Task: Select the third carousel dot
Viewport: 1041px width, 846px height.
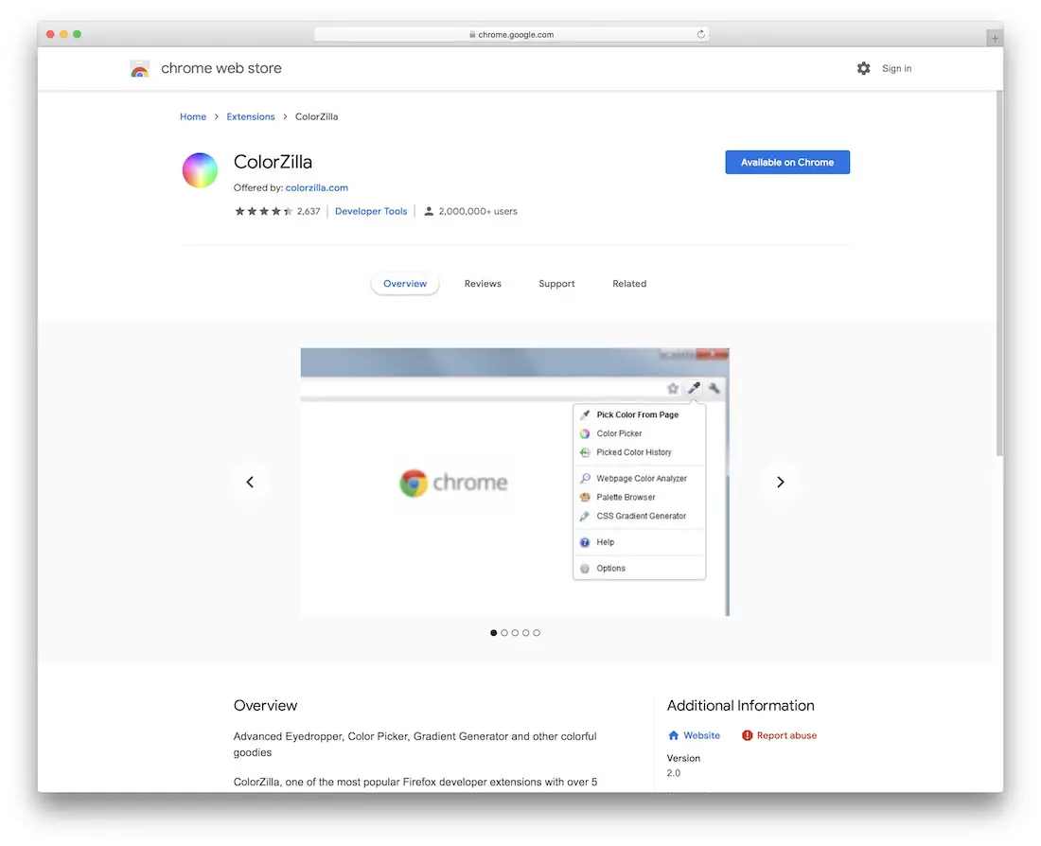Action: point(515,633)
